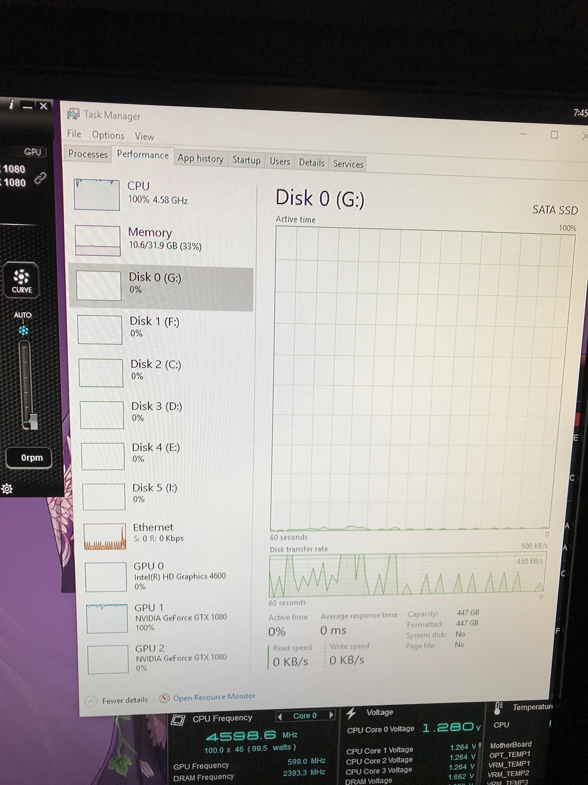Click the 0rpm fan speed readout

coord(29,458)
